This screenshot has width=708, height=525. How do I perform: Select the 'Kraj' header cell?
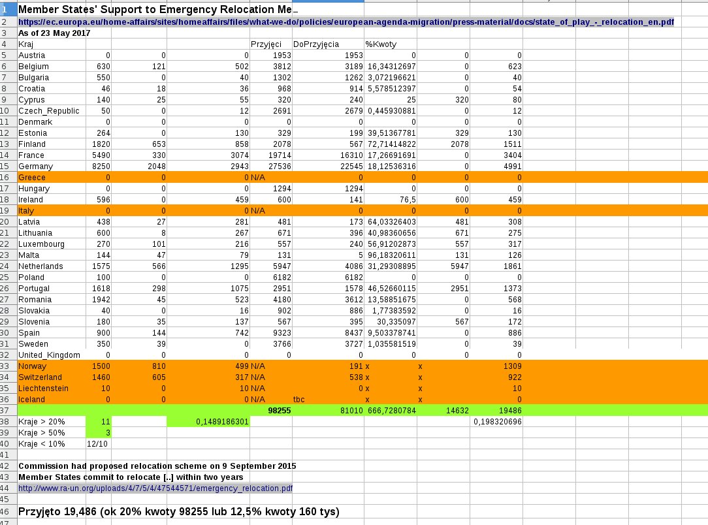click(52, 44)
